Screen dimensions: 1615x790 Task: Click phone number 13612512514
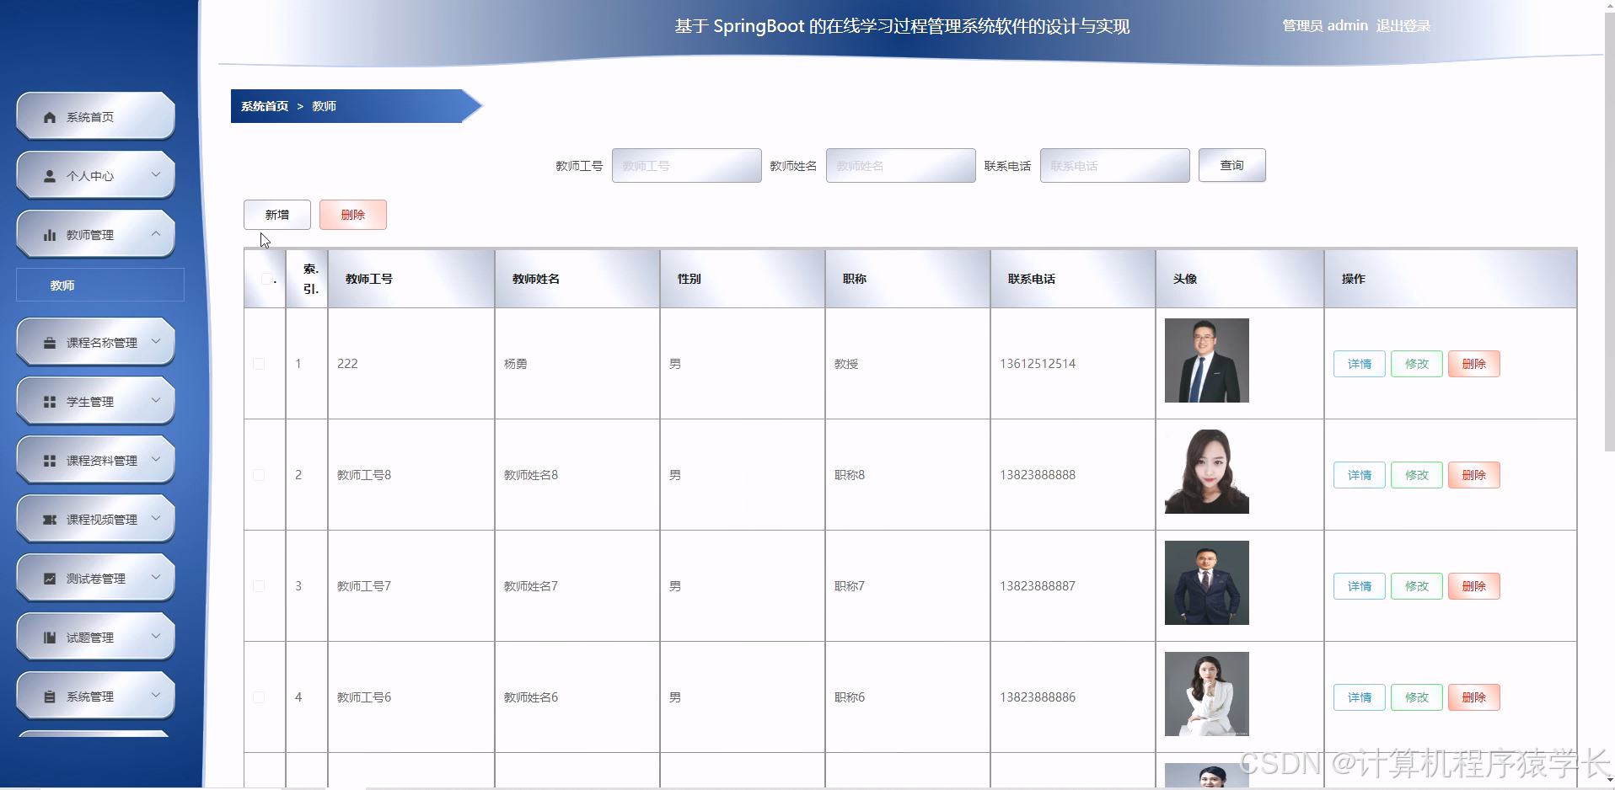[x=1038, y=364]
